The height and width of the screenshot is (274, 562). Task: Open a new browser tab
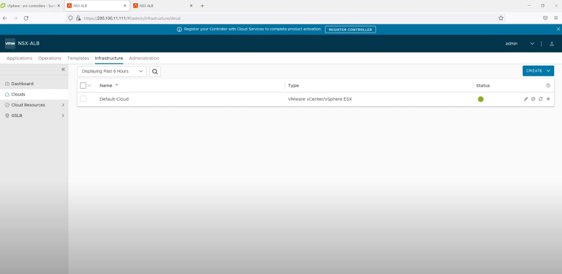pyautogui.click(x=202, y=6)
